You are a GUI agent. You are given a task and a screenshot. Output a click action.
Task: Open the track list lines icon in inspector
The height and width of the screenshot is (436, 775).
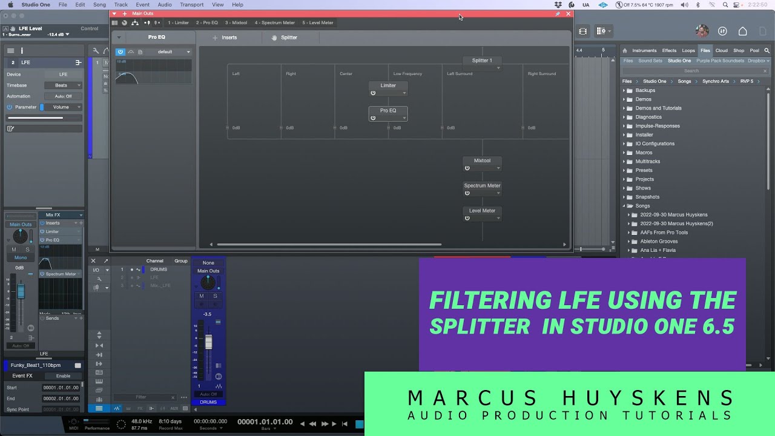[10, 51]
